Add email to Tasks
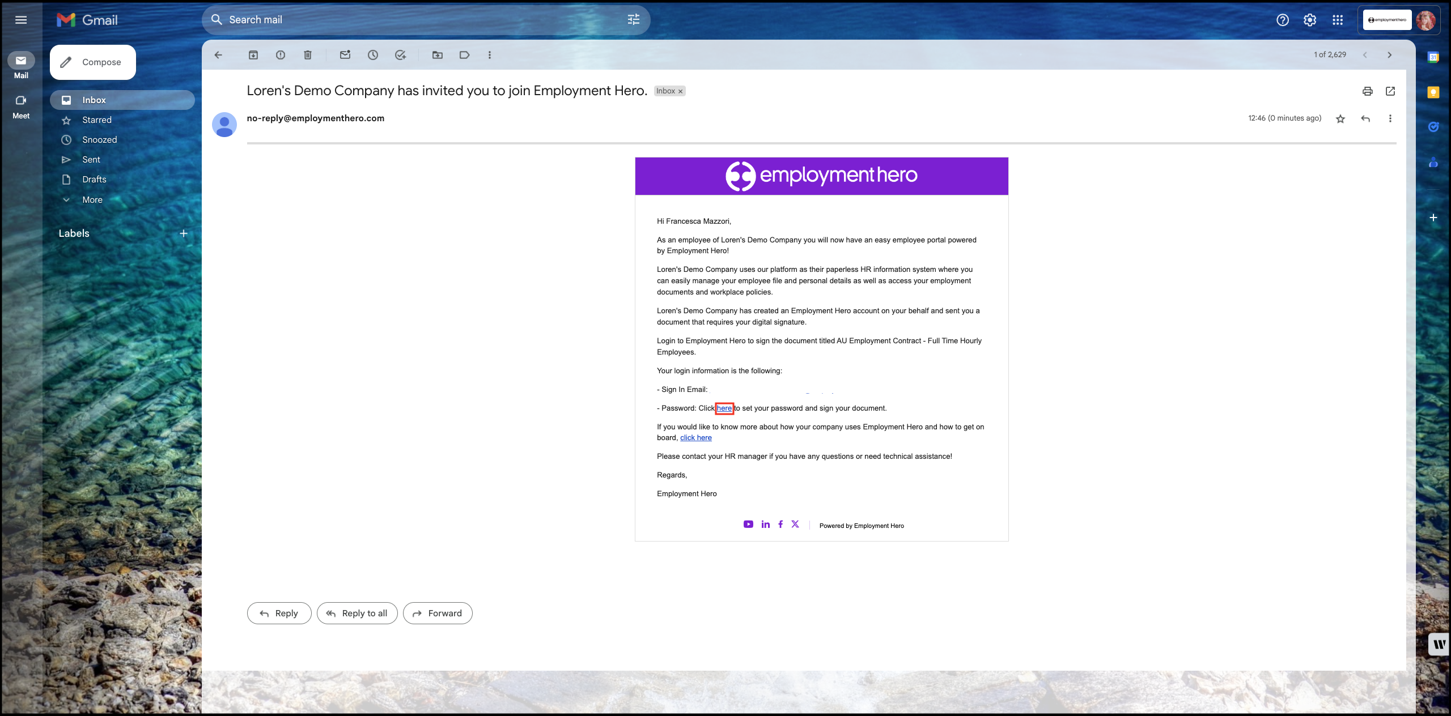The width and height of the screenshot is (1451, 716). pyautogui.click(x=401, y=55)
